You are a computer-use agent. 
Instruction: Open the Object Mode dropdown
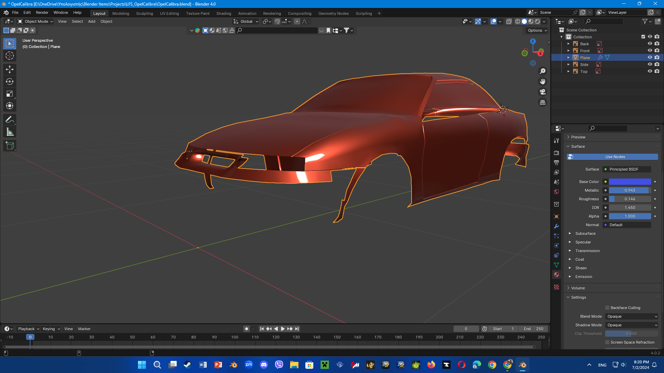35,21
